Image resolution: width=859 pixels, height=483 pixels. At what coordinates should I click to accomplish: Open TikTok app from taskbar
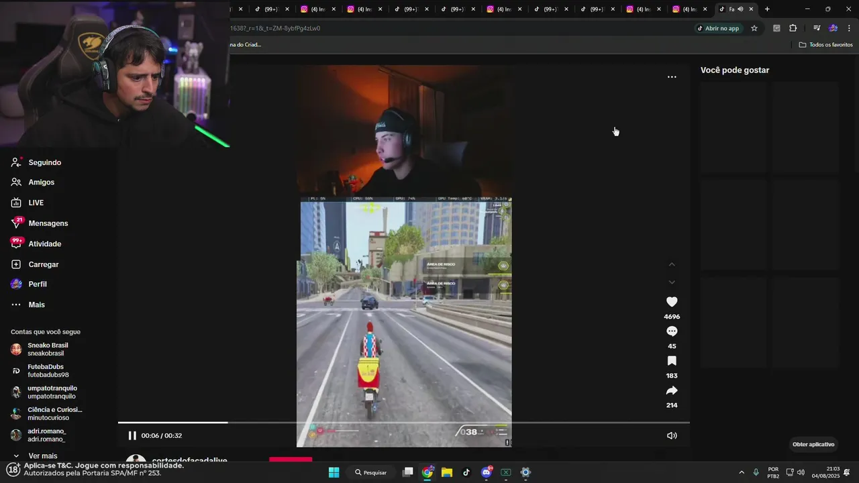(466, 472)
